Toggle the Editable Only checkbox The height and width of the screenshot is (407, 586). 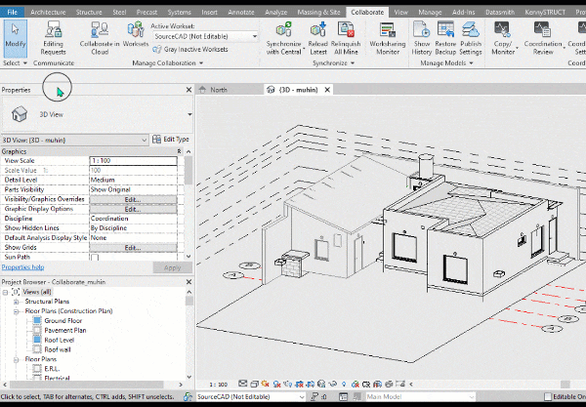pos(548,396)
